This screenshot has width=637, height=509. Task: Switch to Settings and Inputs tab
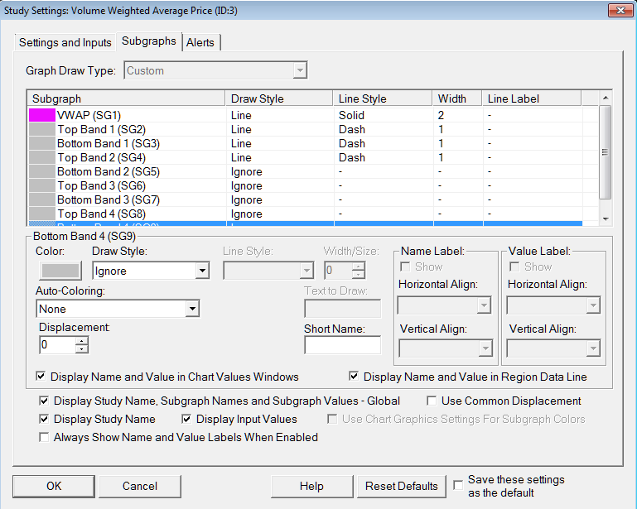tap(65, 42)
